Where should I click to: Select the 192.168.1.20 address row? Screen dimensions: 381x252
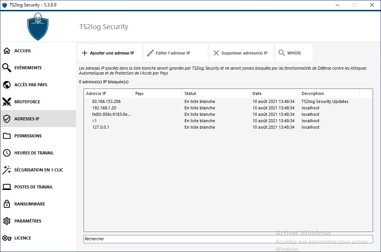click(228, 108)
